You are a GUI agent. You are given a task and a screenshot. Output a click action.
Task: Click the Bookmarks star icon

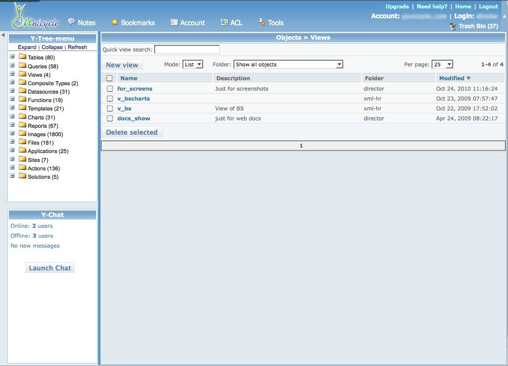pyautogui.click(x=115, y=22)
